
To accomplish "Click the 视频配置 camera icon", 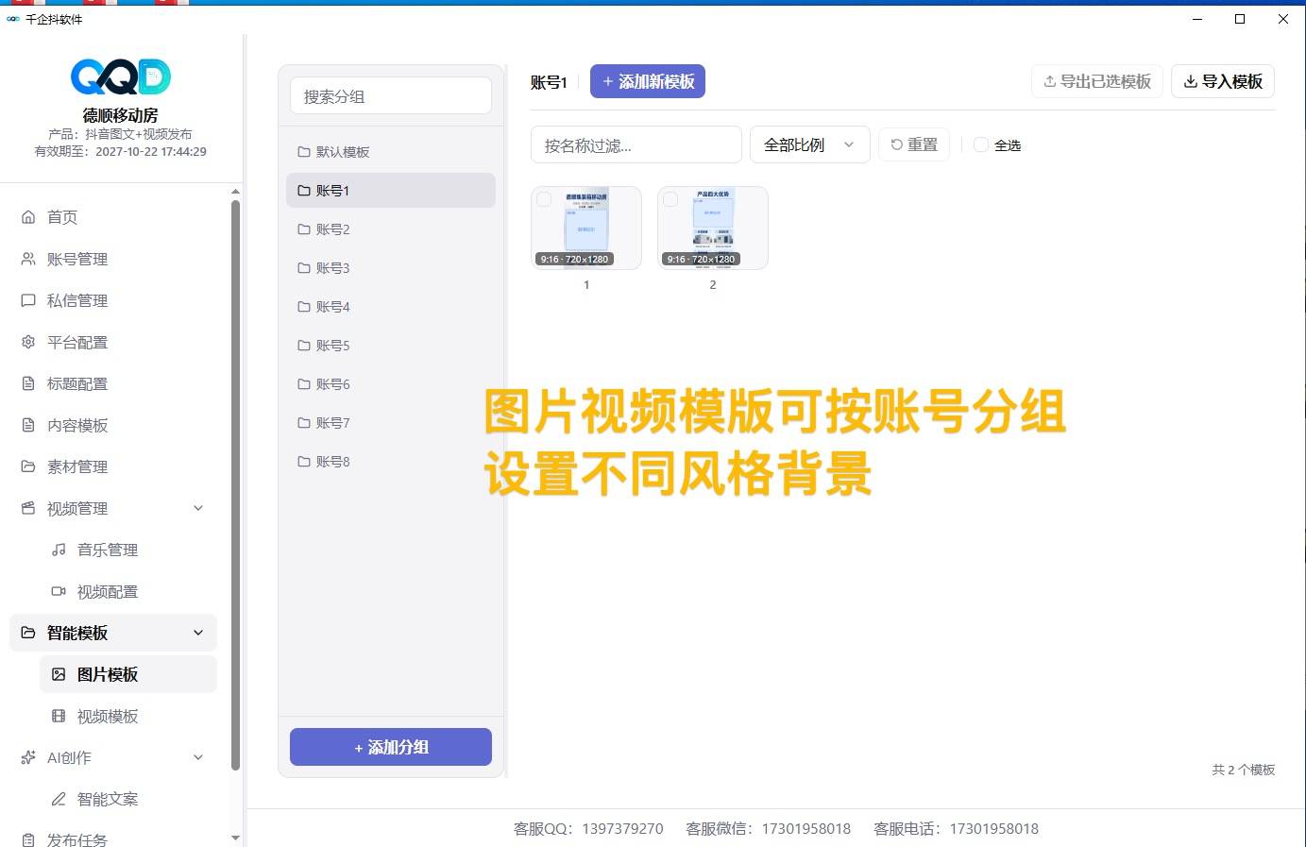I will [59, 591].
